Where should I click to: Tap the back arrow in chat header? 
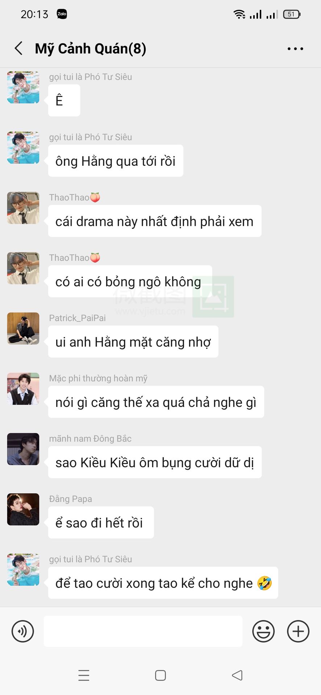click(x=18, y=48)
